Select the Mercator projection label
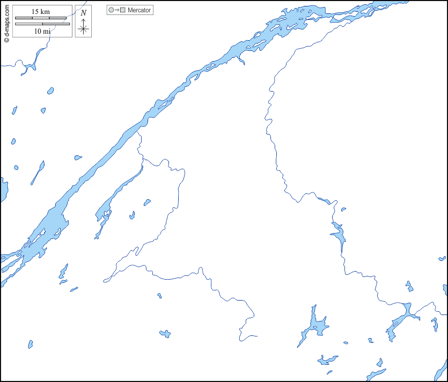 pos(139,10)
